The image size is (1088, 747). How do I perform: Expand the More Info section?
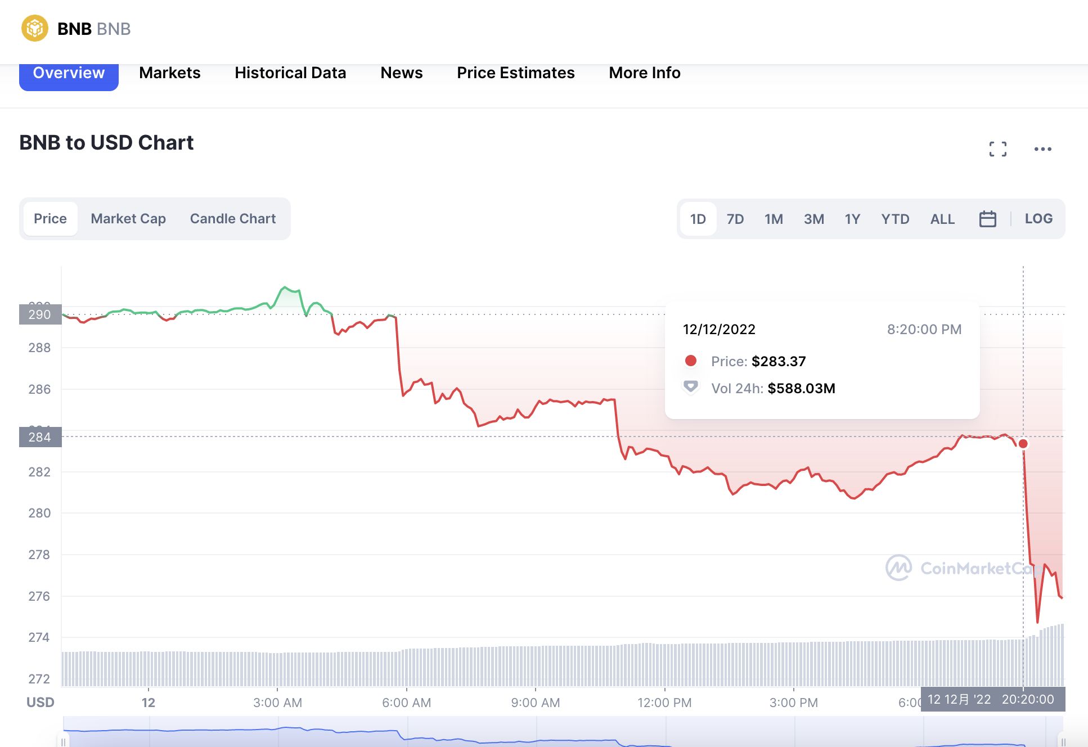tap(644, 73)
